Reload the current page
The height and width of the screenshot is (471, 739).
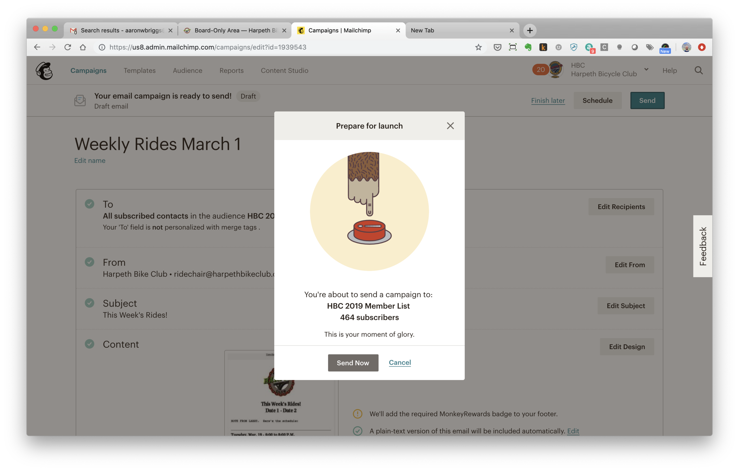pos(68,47)
